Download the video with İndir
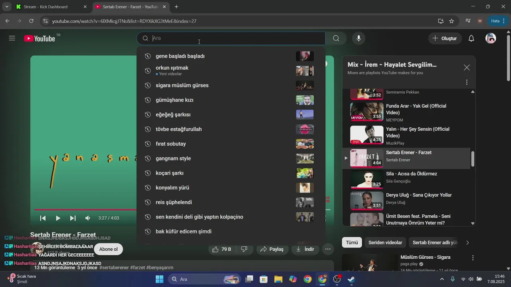Screen dimensions: 511x287 [x=305, y=249]
